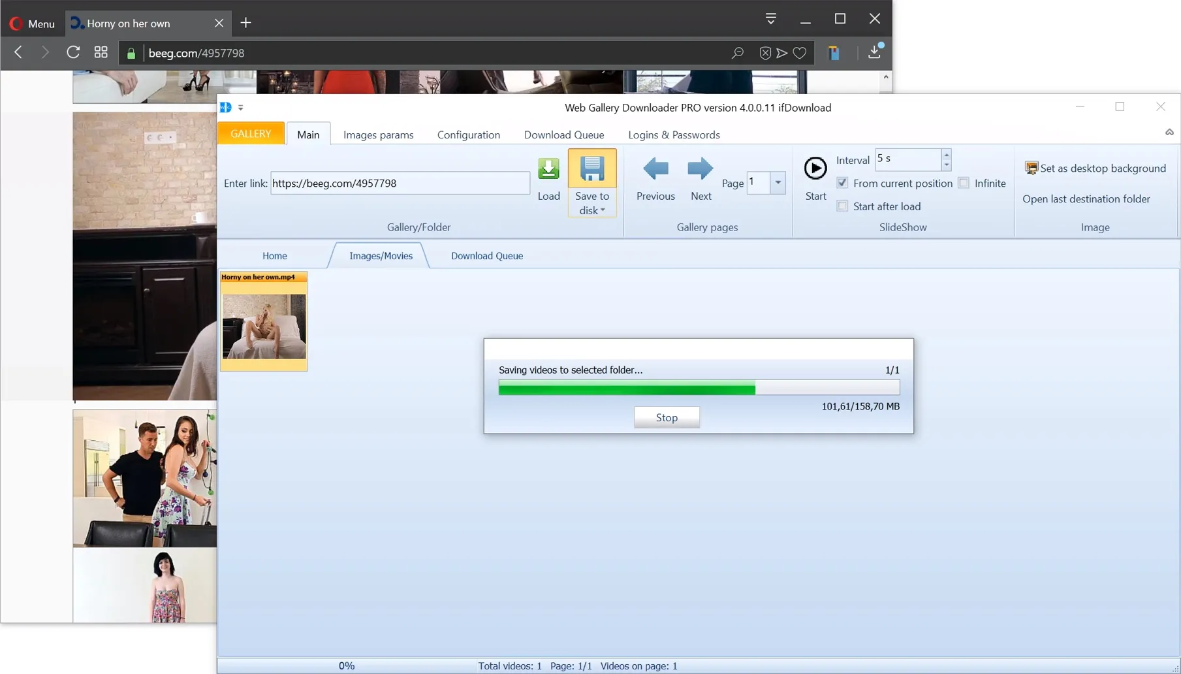Open the Download Queue ribbon tab
Screen dimensions: 1181x674
[x=563, y=135]
